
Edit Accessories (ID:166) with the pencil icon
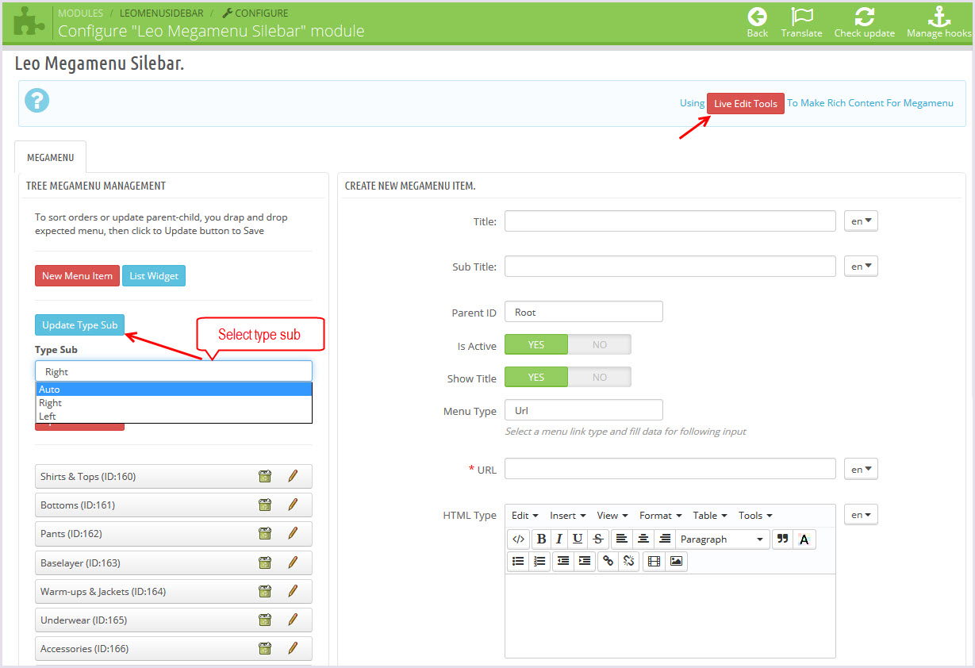pos(292,648)
